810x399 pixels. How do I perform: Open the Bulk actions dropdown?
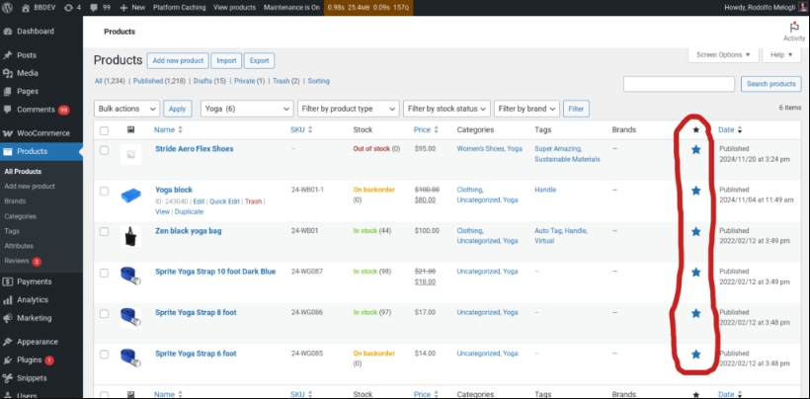126,109
